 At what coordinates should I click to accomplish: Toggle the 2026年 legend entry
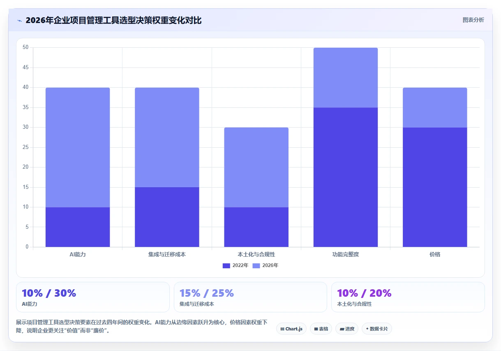click(265, 265)
